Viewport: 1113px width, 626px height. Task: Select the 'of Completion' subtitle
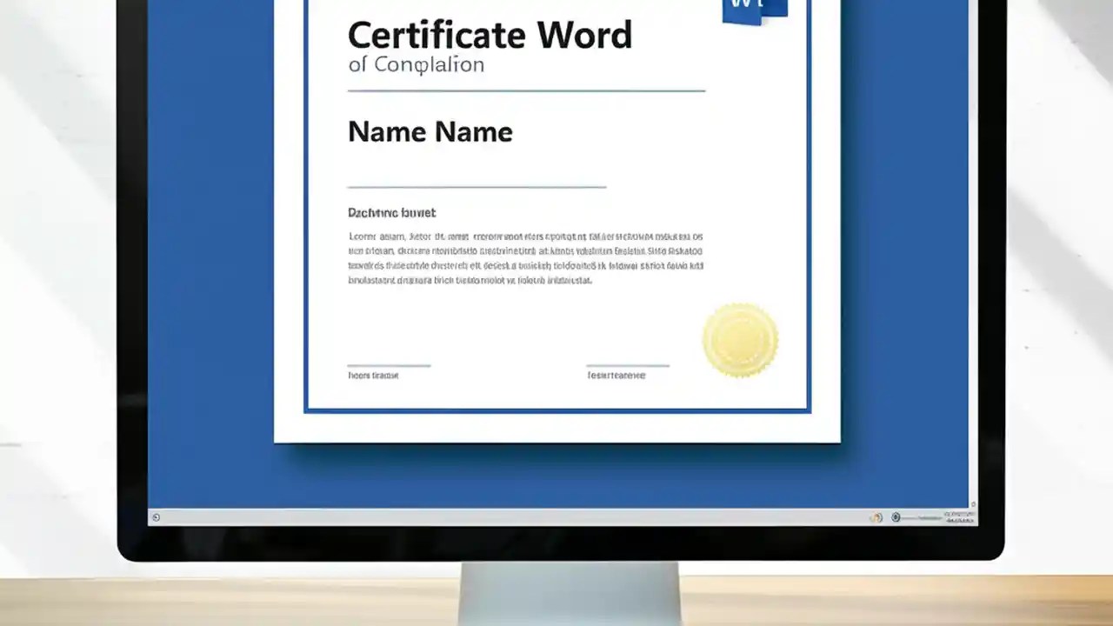(x=416, y=63)
